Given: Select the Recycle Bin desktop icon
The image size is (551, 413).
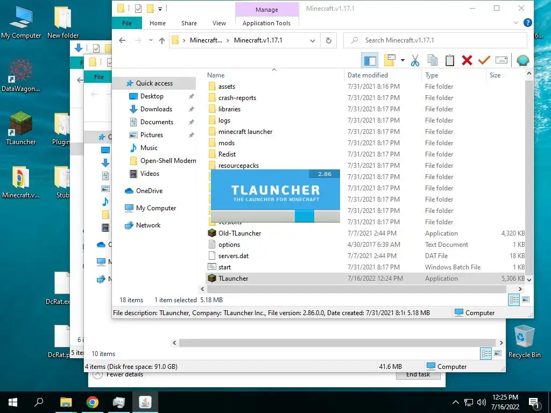Looking at the screenshot, I should pos(524,341).
